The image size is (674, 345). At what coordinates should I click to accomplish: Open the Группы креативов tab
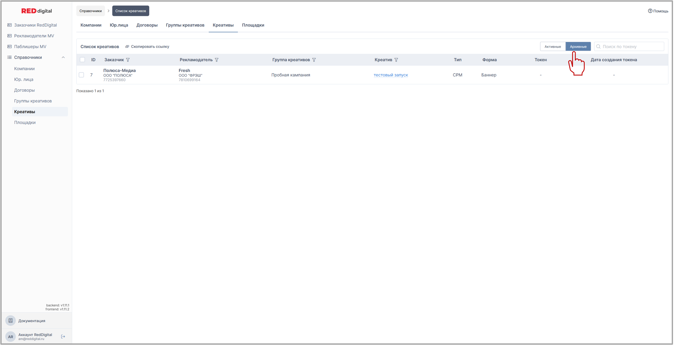point(185,25)
